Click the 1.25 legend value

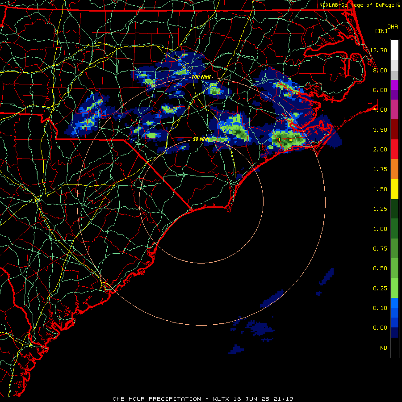(x=380, y=209)
